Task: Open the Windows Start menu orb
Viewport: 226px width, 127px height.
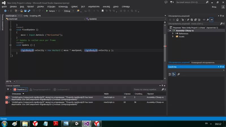Action: tap(4, 124)
